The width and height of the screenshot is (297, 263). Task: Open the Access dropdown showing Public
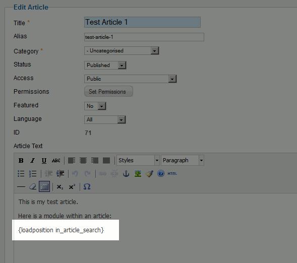[x=130, y=79]
